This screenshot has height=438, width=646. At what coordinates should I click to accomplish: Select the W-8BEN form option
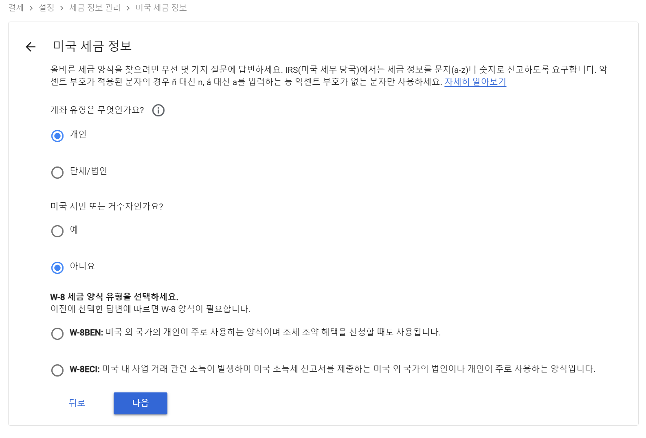(x=57, y=334)
